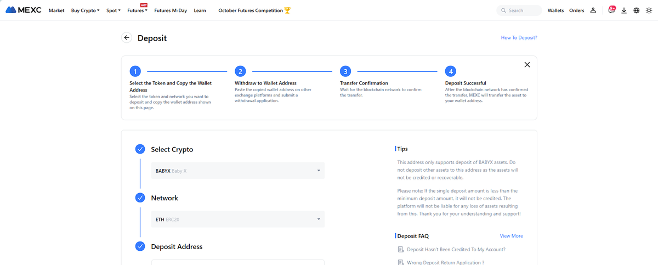Click the Deposit Address field box
Image resolution: width=658 pixels, height=265 pixels.
[238, 262]
